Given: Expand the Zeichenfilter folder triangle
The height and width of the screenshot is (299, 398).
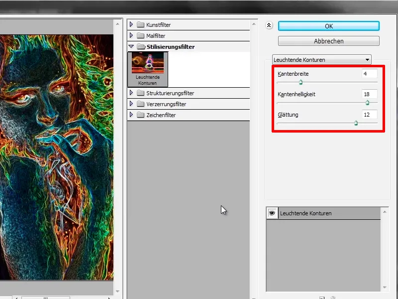Looking at the screenshot, I should point(131,115).
